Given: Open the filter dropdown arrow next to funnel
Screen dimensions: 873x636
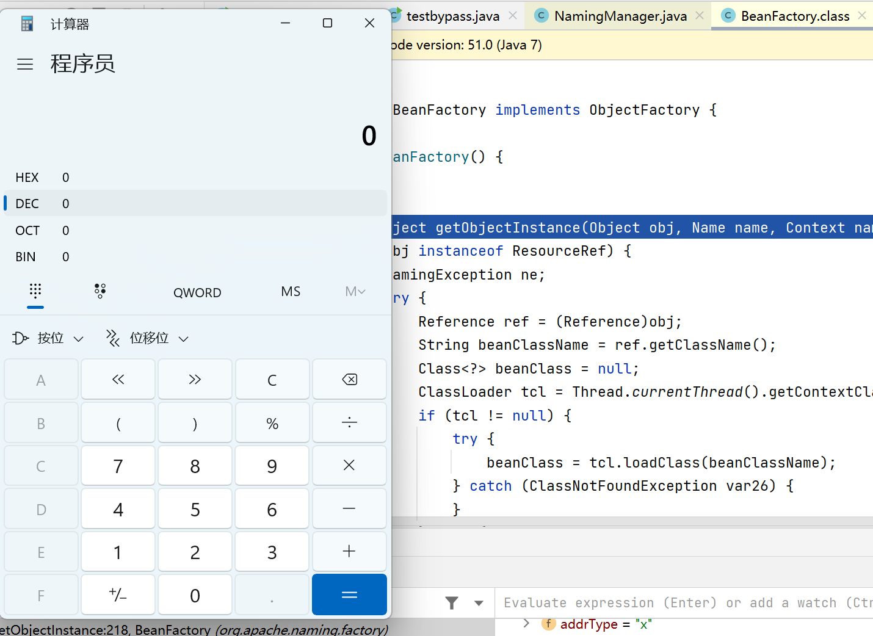Looking at the screenshot, I should tap(479, 603).
